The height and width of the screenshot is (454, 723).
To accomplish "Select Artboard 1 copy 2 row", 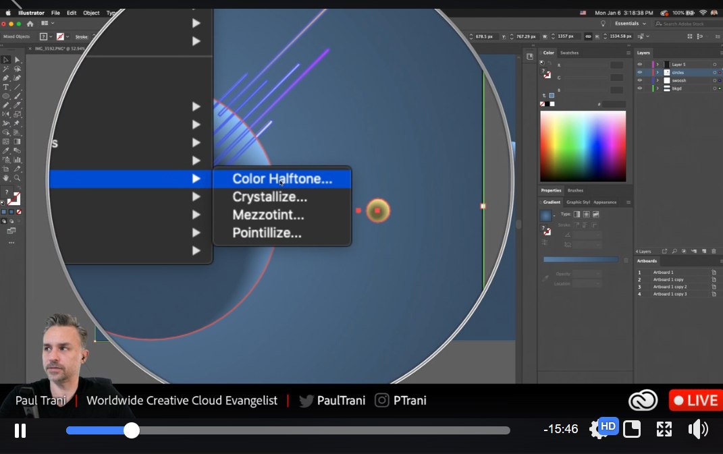I will coord(676,287).
